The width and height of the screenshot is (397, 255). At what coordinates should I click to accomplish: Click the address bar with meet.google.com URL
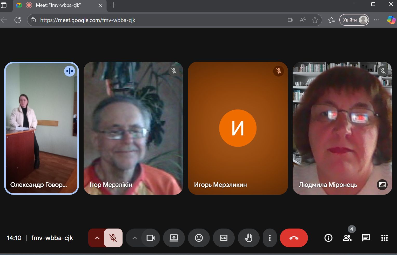(x=156, y=20)
